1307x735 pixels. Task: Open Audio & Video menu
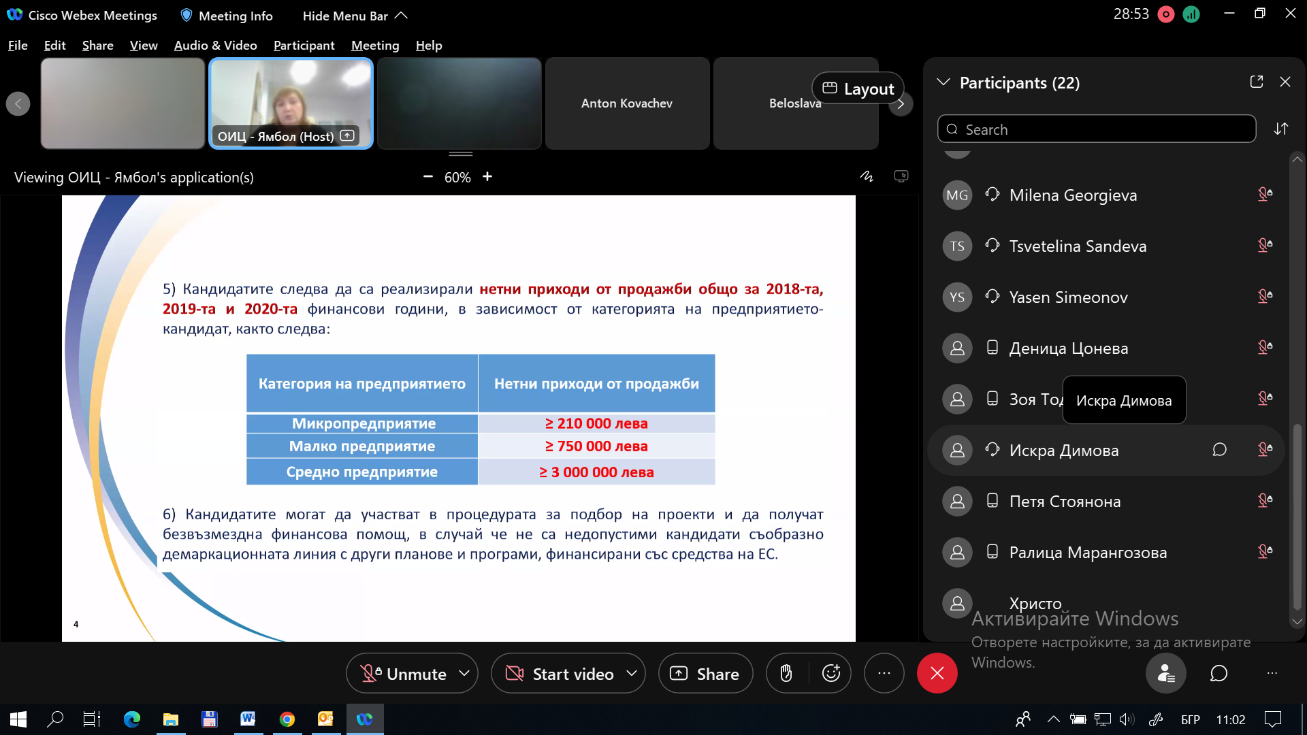(x=215, y=45)
